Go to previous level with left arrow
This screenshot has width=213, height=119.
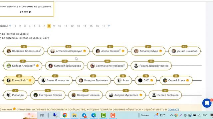click(x=10, y=26)
